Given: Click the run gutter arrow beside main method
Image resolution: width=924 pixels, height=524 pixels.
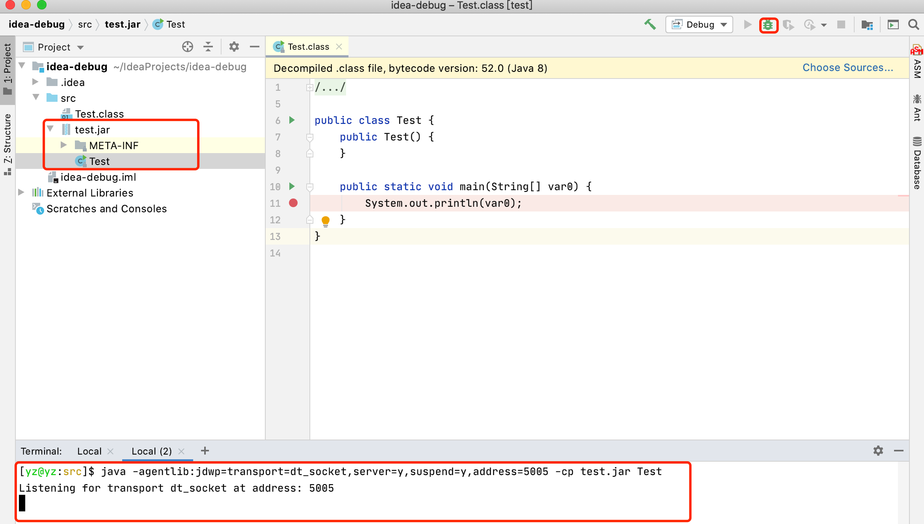Looking at the screenshot, I should click(292, 186).
